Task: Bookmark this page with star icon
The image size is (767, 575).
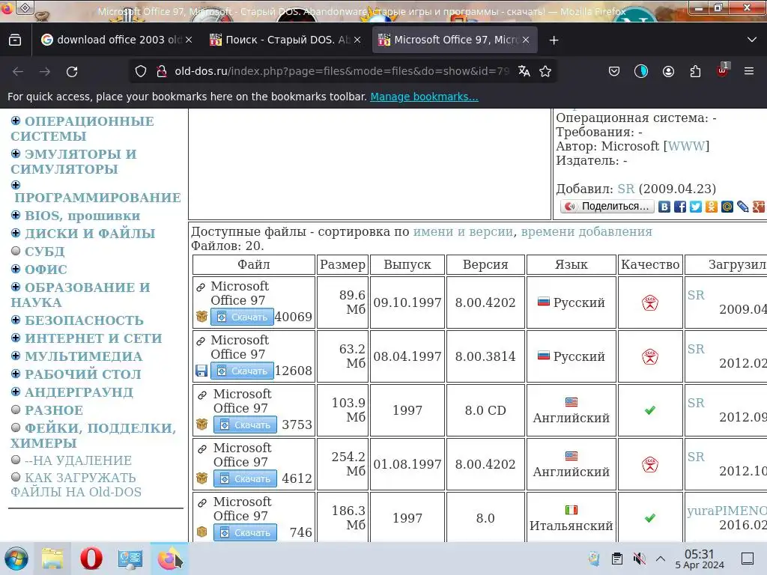Action: point(545,71)
